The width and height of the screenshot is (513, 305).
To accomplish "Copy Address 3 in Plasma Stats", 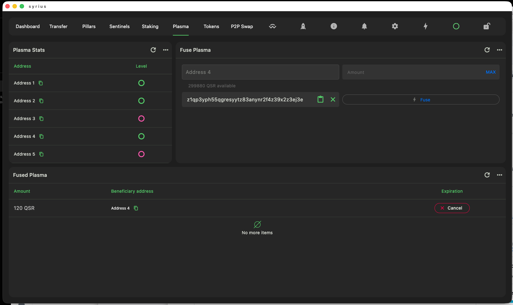I will [41, 119].
